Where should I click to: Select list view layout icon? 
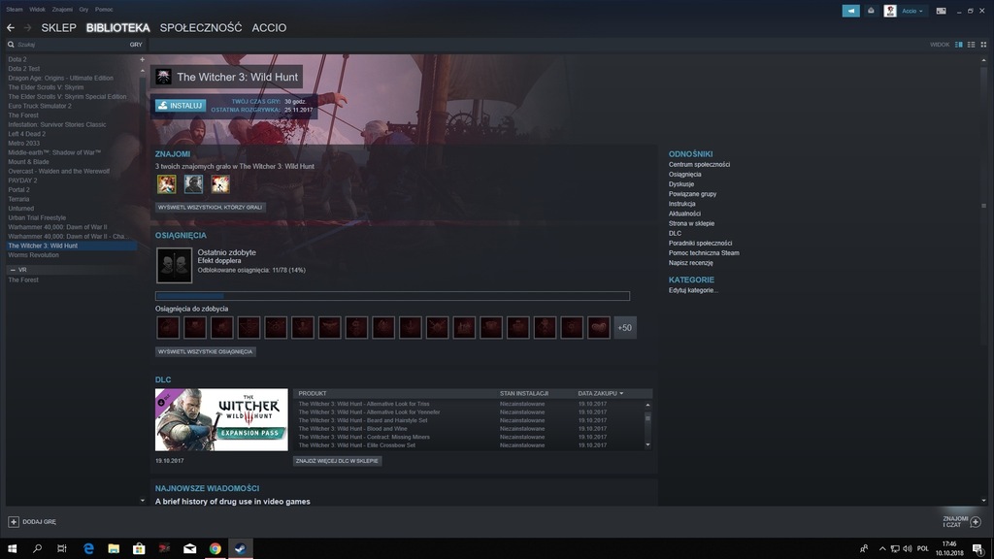coord(971,45)
